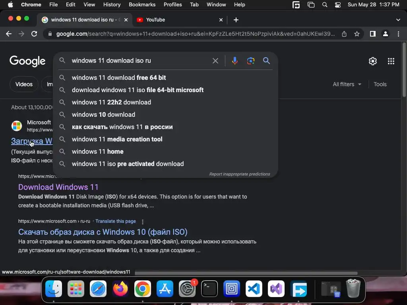Click the address bar lock icon
Screen dimensions: 407x305
coord(50,34)
